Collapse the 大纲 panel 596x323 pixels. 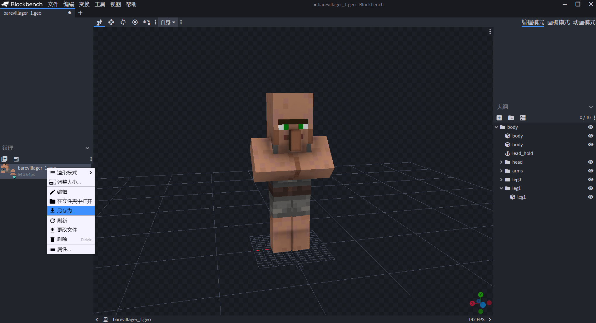point(591,107)
